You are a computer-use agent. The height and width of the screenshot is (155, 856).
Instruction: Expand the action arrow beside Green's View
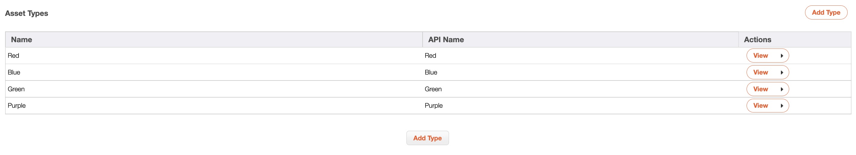(782, 89)
